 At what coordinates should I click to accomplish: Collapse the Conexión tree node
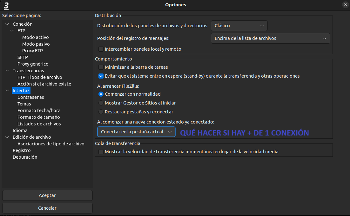7,24
